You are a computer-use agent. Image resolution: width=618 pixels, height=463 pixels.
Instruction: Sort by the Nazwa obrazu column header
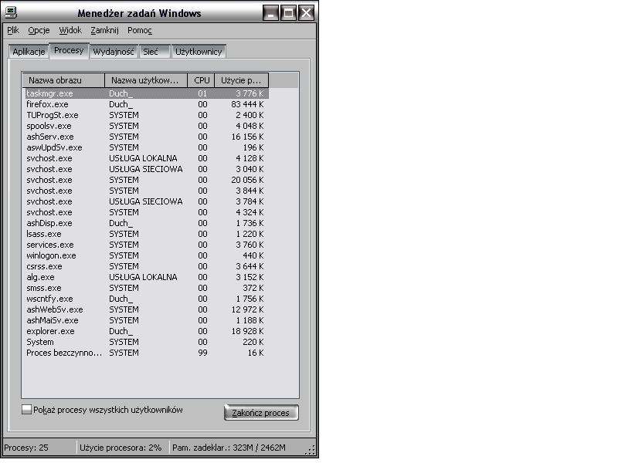click(x=62, y=79)
